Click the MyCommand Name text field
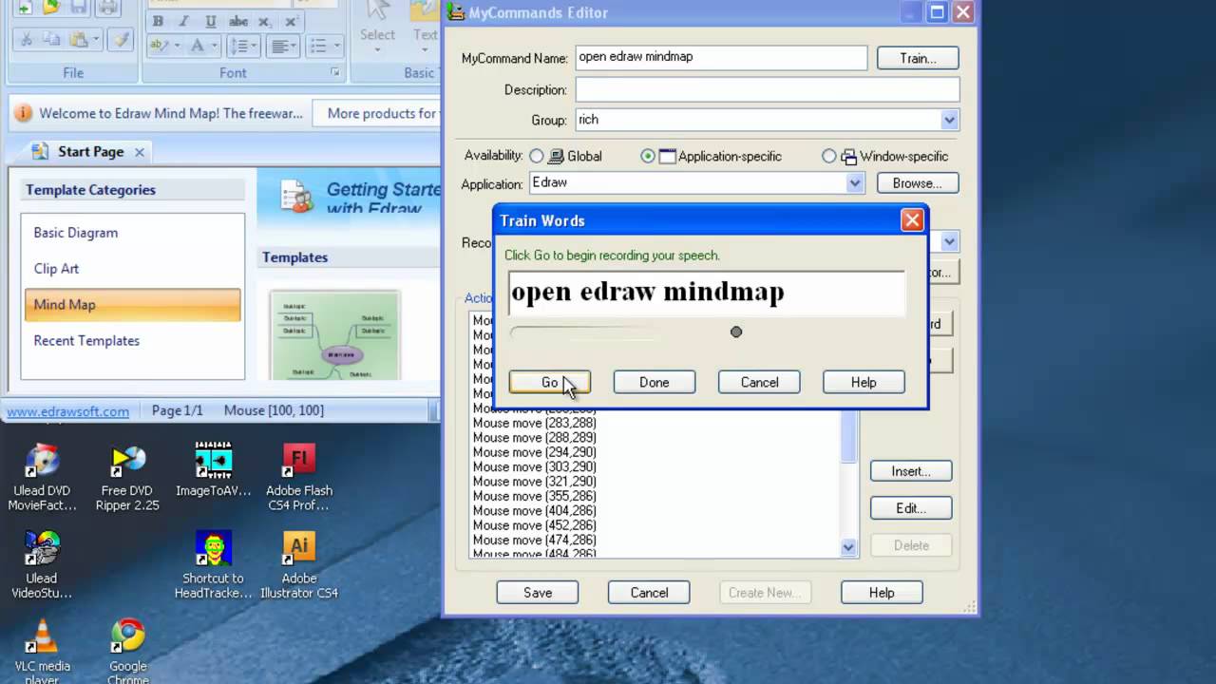Viewport: 1216px width, 684px height. [x=721, y=57]
